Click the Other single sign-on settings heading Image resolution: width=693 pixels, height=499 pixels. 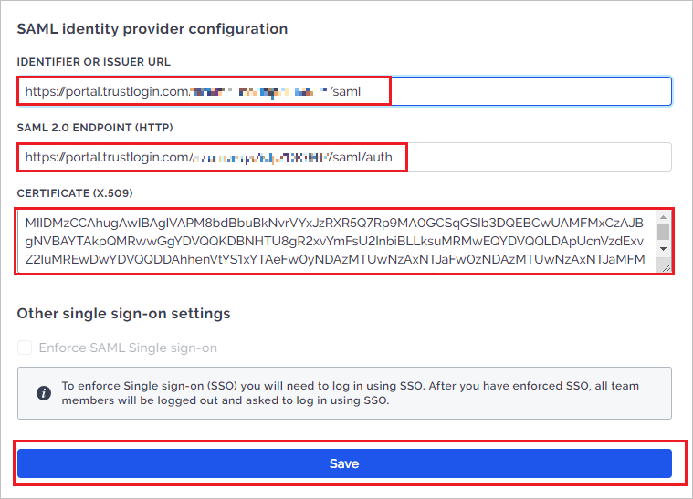[x=124, y=314]
